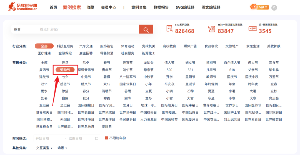Click the NEW updates badge icon
Image resolution: width=300 pixels, height=155 pixels.
point(252,29)
